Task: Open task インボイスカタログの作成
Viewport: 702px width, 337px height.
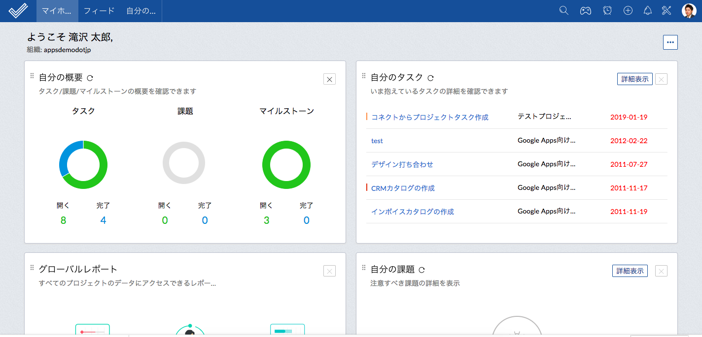Action: click(x=413, y=212)
